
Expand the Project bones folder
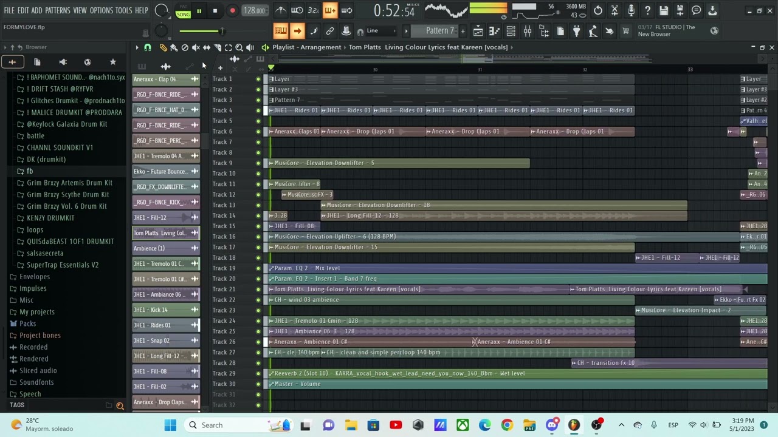[40, 336]
